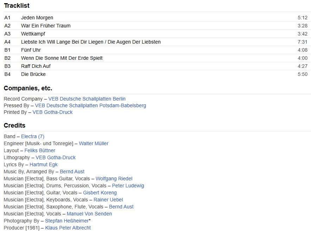Viewport: 311px width, 233px height.
Task: Click engineer Walter Müller's name
Action: point(94,143)
